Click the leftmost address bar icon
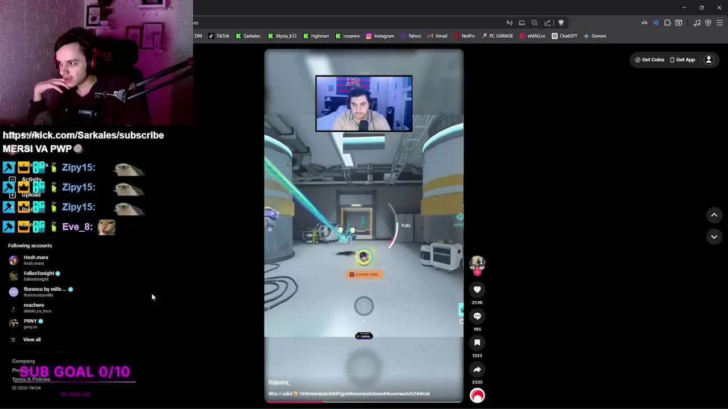The height and width of the screenshot is (409, 728). pos(509,23)
